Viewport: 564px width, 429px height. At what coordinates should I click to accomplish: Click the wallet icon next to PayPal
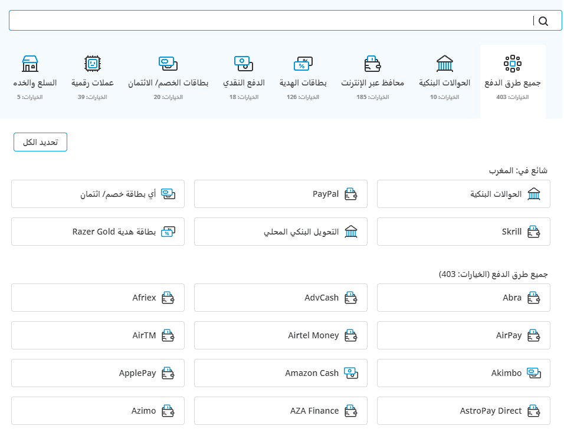pos(350,194)
